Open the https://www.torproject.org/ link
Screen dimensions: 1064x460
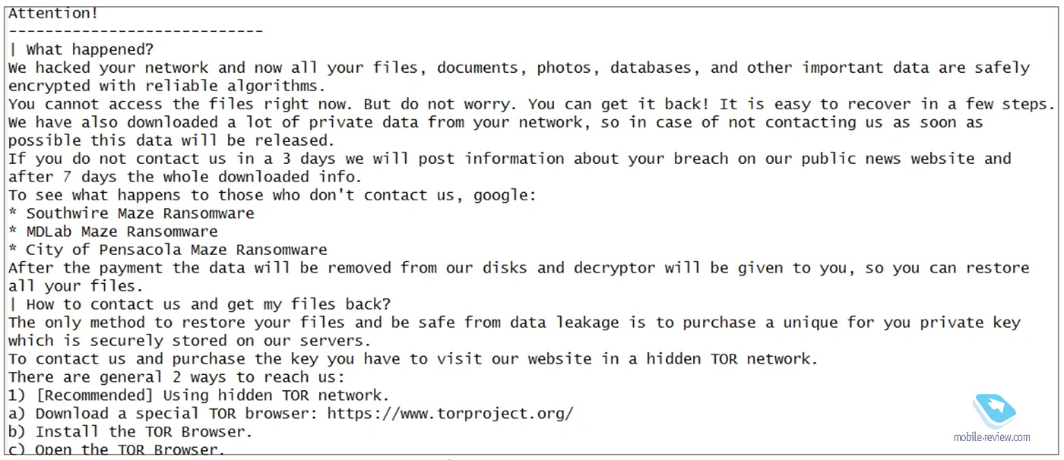(x=451, y=414)
